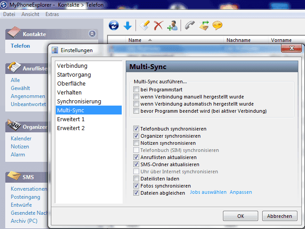305x229 pixels.
Task: Open Alarm in Organizer
Action: pyautogui.click(x=18, y=155)
